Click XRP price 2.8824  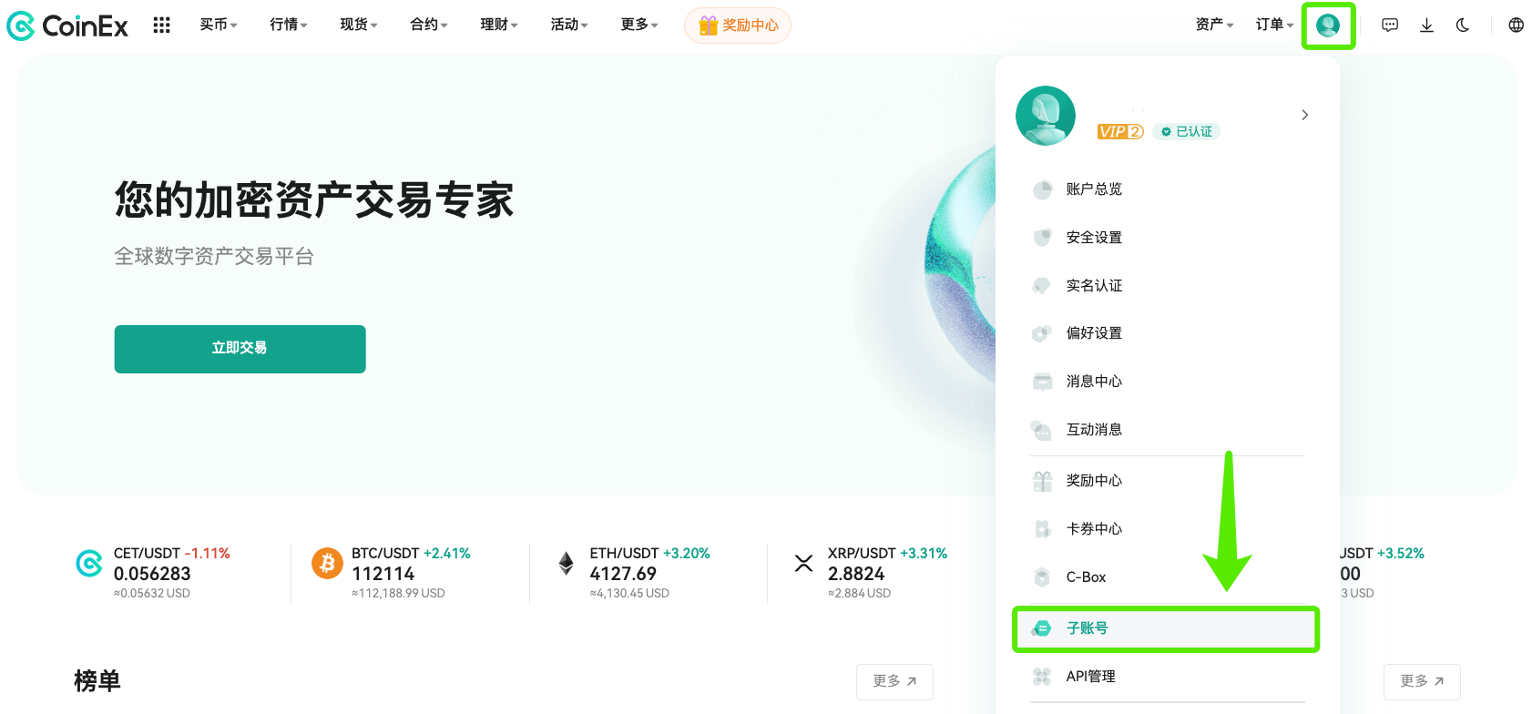(x=856, y=574)
